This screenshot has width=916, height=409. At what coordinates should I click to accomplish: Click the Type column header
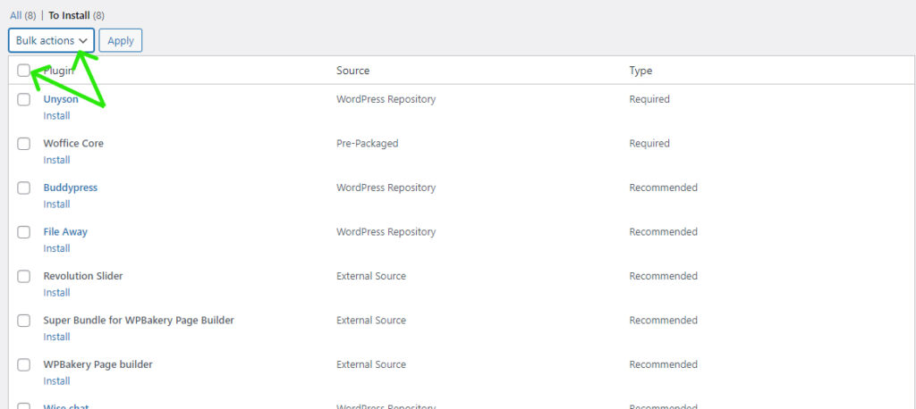pyautogui.click(x=640, y=71)
